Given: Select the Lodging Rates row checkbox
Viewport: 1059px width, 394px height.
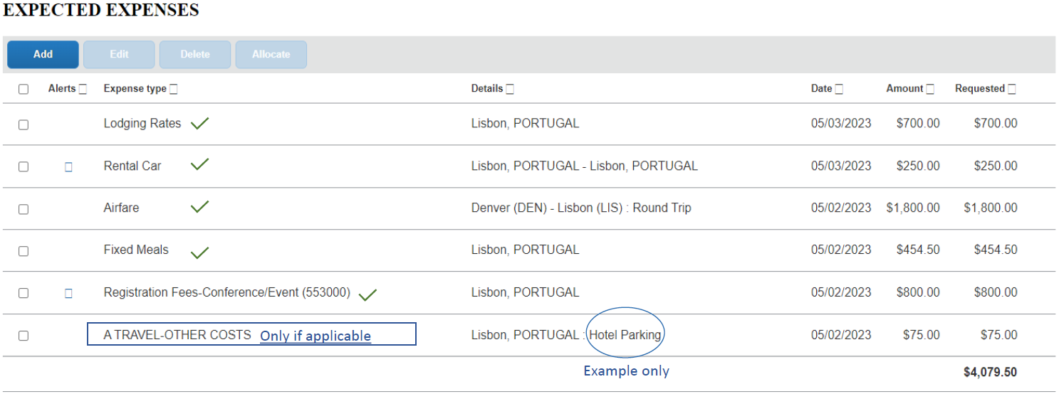Looking at the screenshot, I should 24,124.
